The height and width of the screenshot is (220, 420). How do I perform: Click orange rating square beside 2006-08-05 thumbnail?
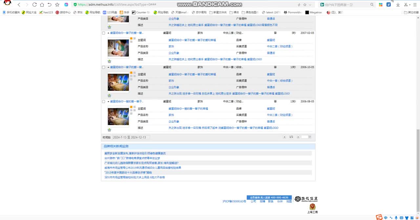pos(131,107)
